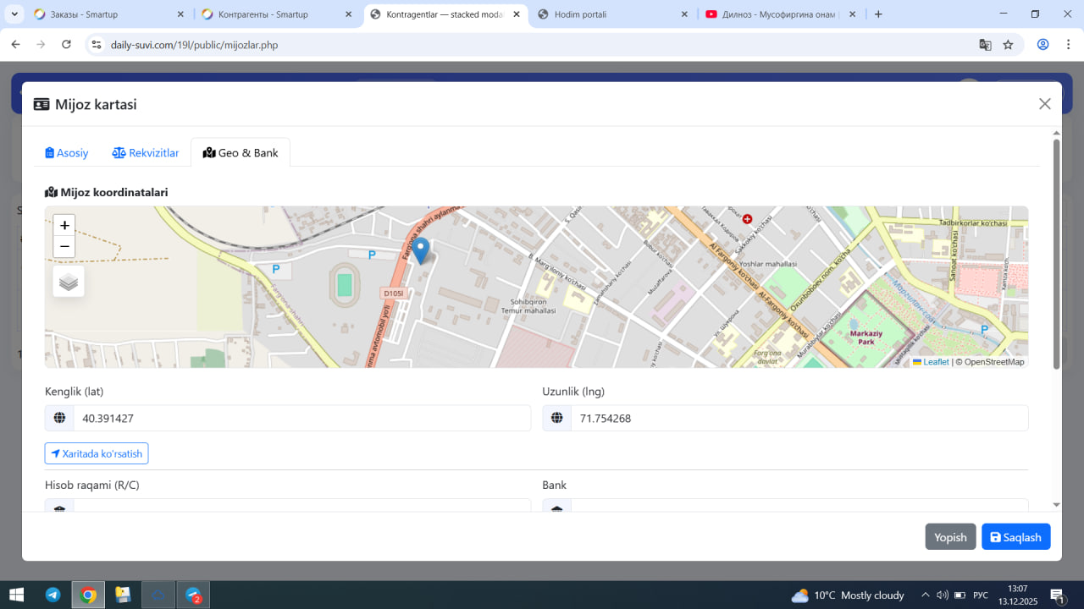
Task: Close the Mijoz kartasi modal with X
Action: 1044,104
